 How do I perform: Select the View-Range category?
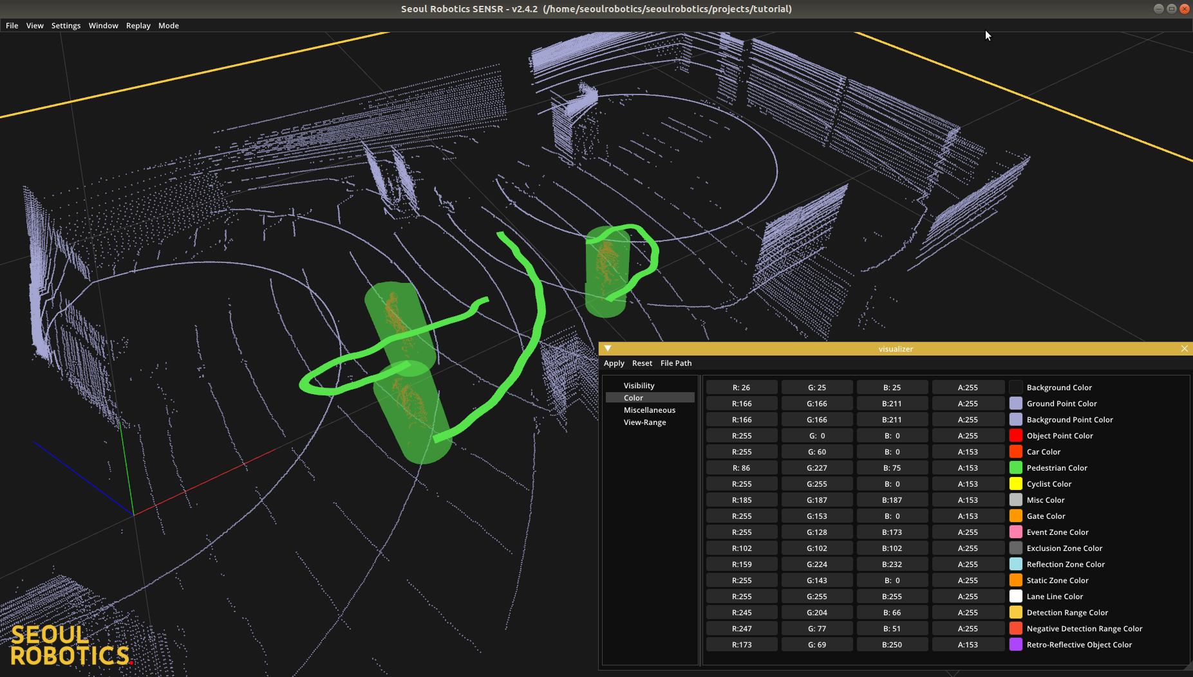(x=650, y=422)
